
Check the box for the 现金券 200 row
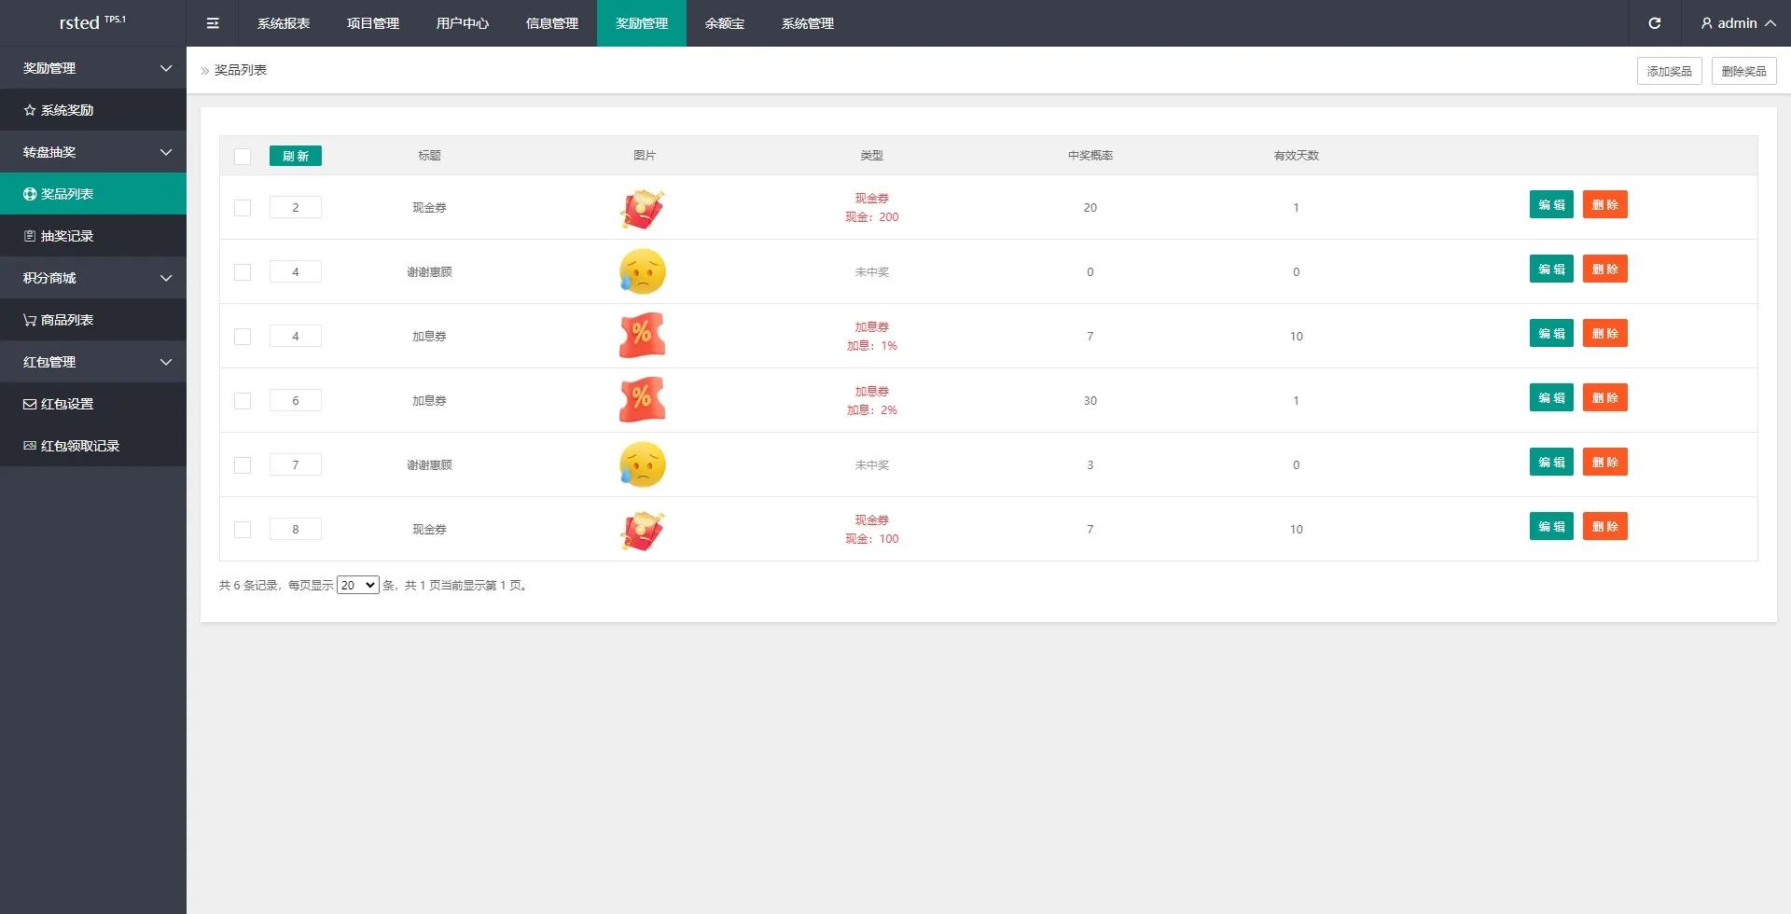[243, 208]
